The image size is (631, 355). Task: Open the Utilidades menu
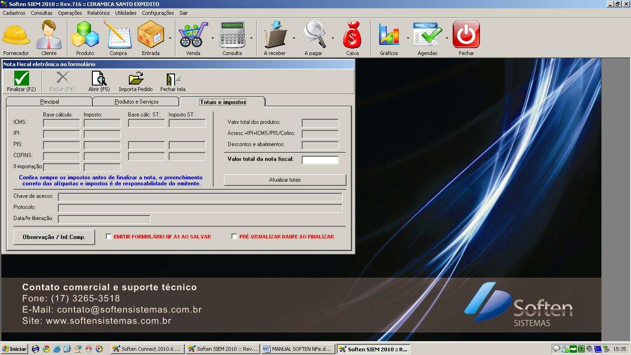[x=126, y=13]
